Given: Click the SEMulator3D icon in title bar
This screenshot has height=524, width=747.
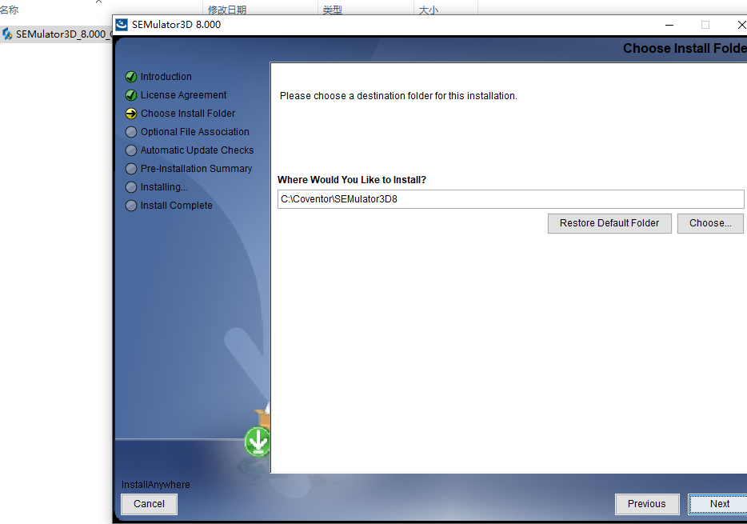Looking at the screenshot, I should (122, 25).
